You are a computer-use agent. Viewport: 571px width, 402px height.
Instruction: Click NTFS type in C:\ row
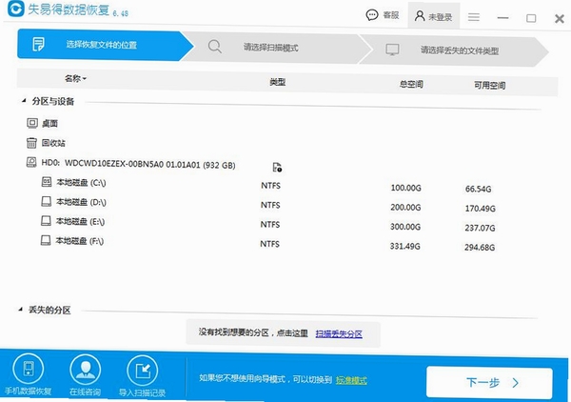coord(270,186)
